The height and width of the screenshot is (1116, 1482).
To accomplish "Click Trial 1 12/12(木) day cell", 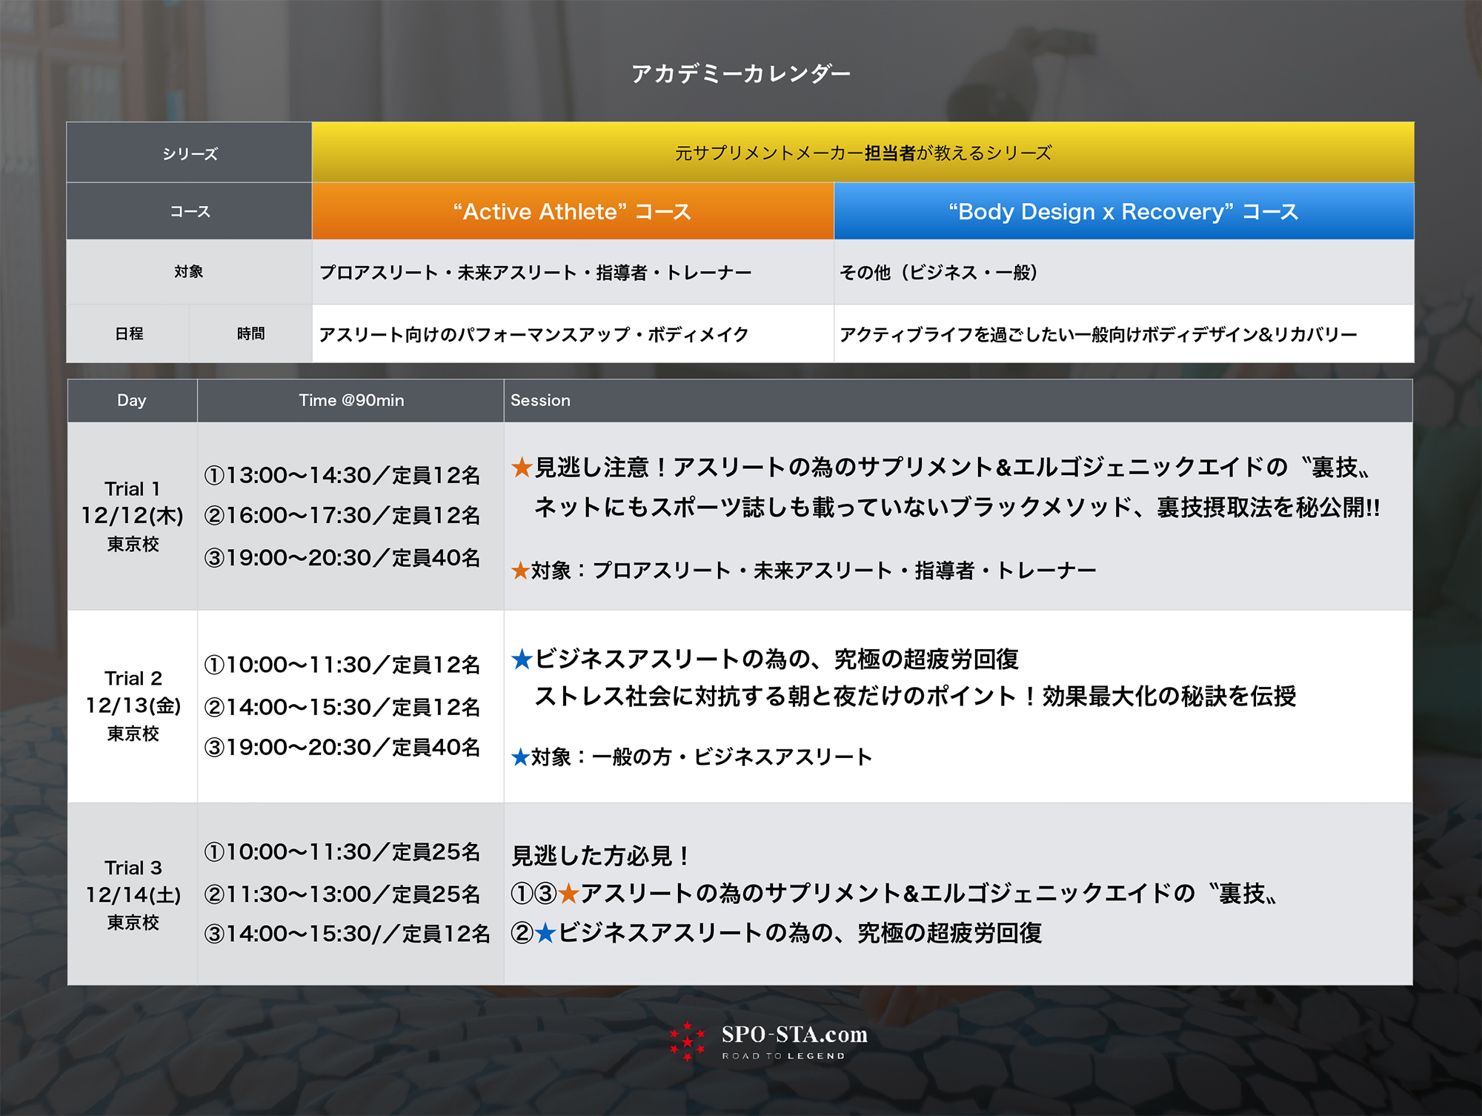I will [x=133, y=516].
